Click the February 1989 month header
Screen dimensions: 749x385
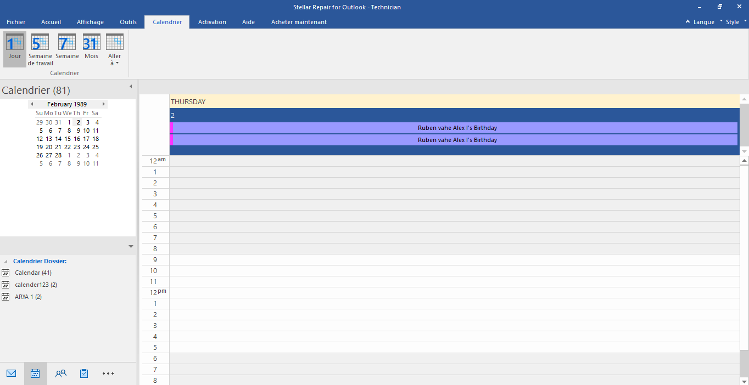coord(67,104)
